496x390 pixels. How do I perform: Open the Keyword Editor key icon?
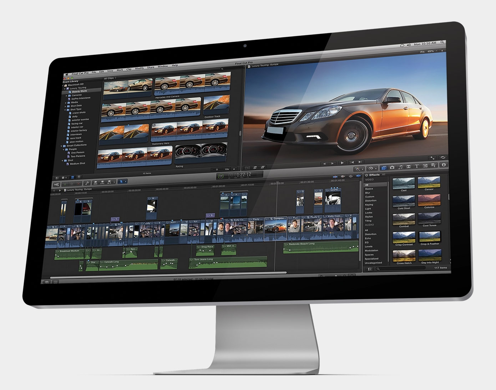(x=87, y=183)
